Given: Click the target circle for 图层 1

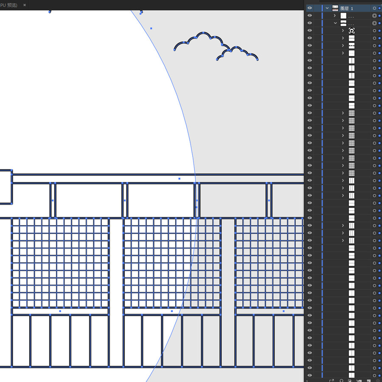Looking at the screenshot, I should coord(374,8).
